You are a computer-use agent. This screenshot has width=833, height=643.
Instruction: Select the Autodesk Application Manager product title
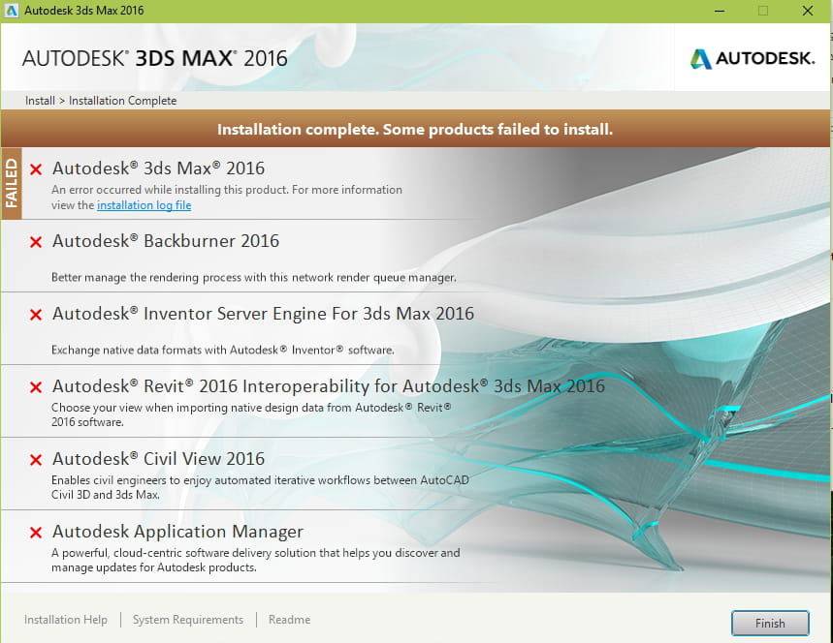pos(178,532)
